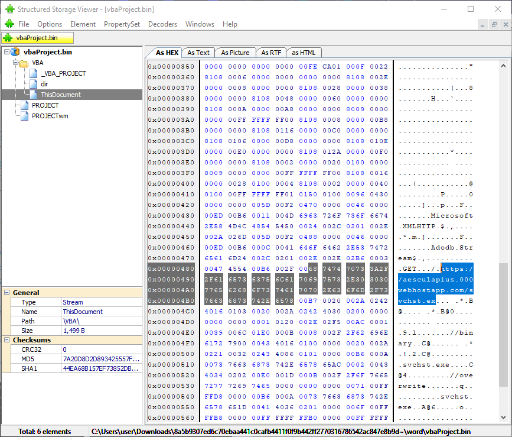The image size is (512, 437).
Task: Switch to the as HTML tab
Action: pyautogui.click(x=304, y=53)
